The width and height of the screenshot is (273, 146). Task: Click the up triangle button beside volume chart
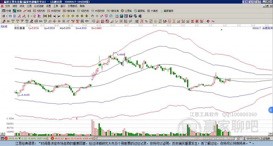point(2,134)
